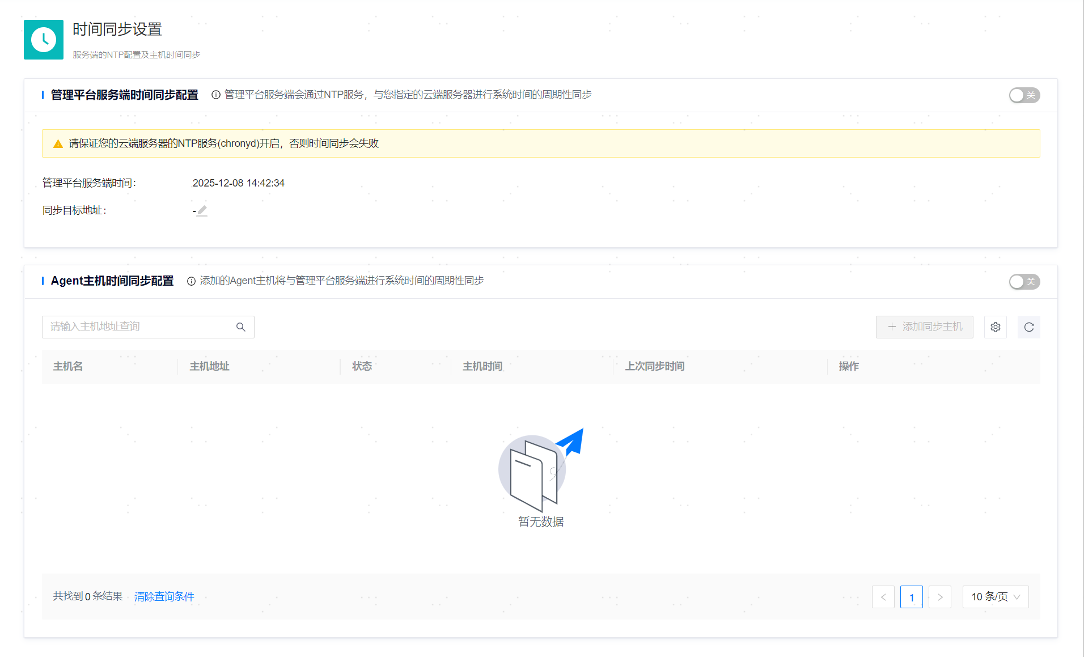Open table column settings gear icon
The width and height of the screenshot is (1084, 657).
pos(995,327)
